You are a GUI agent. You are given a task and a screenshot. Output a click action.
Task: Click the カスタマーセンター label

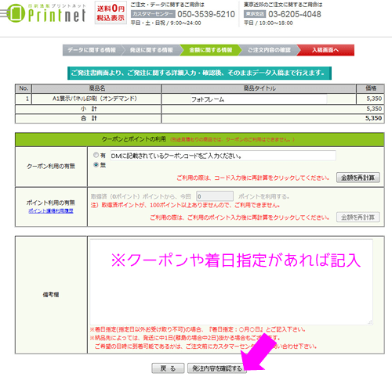(153, 14)
